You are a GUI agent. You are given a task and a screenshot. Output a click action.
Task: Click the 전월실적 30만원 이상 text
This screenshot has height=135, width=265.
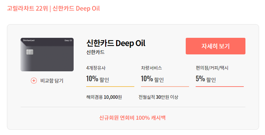coord(158,97)
